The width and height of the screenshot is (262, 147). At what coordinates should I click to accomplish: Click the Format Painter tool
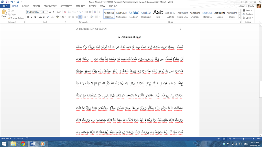pyautogui.click(x=16, y=18)
